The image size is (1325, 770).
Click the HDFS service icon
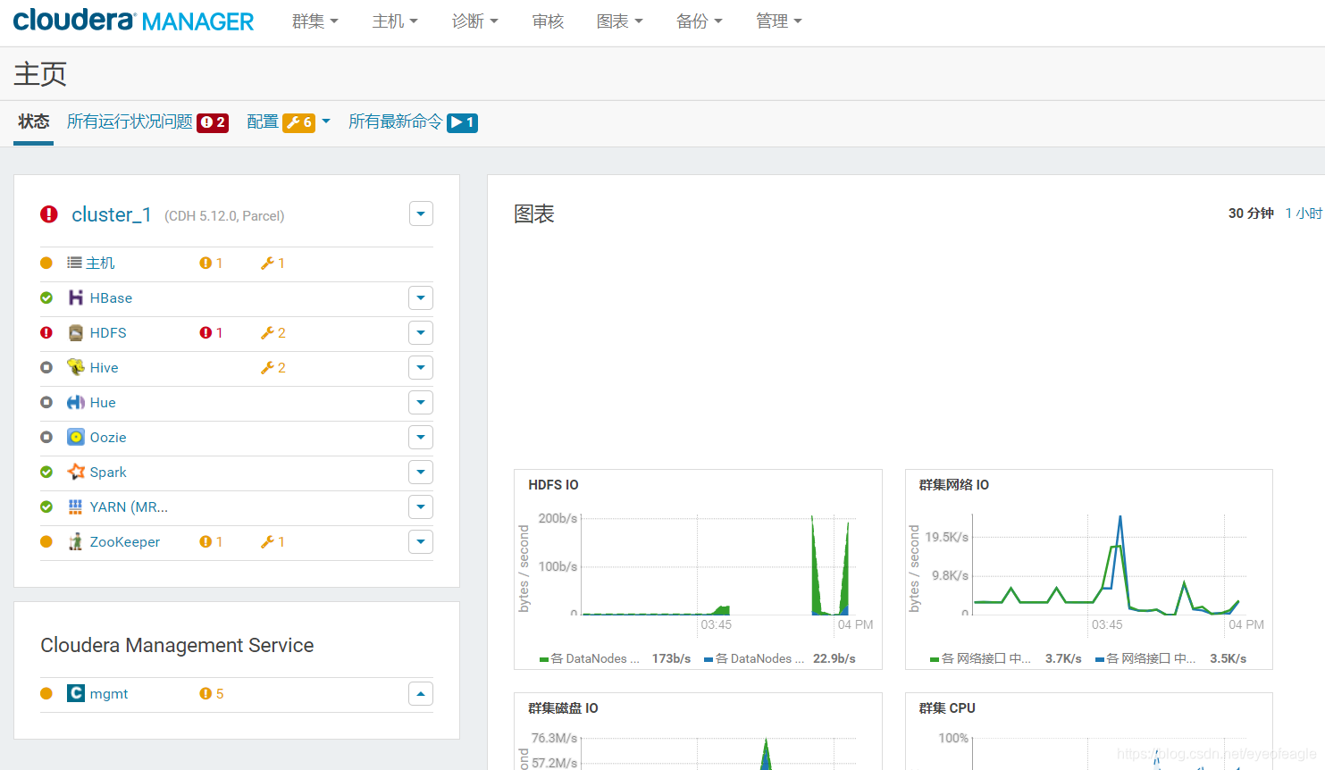point(76,332)
